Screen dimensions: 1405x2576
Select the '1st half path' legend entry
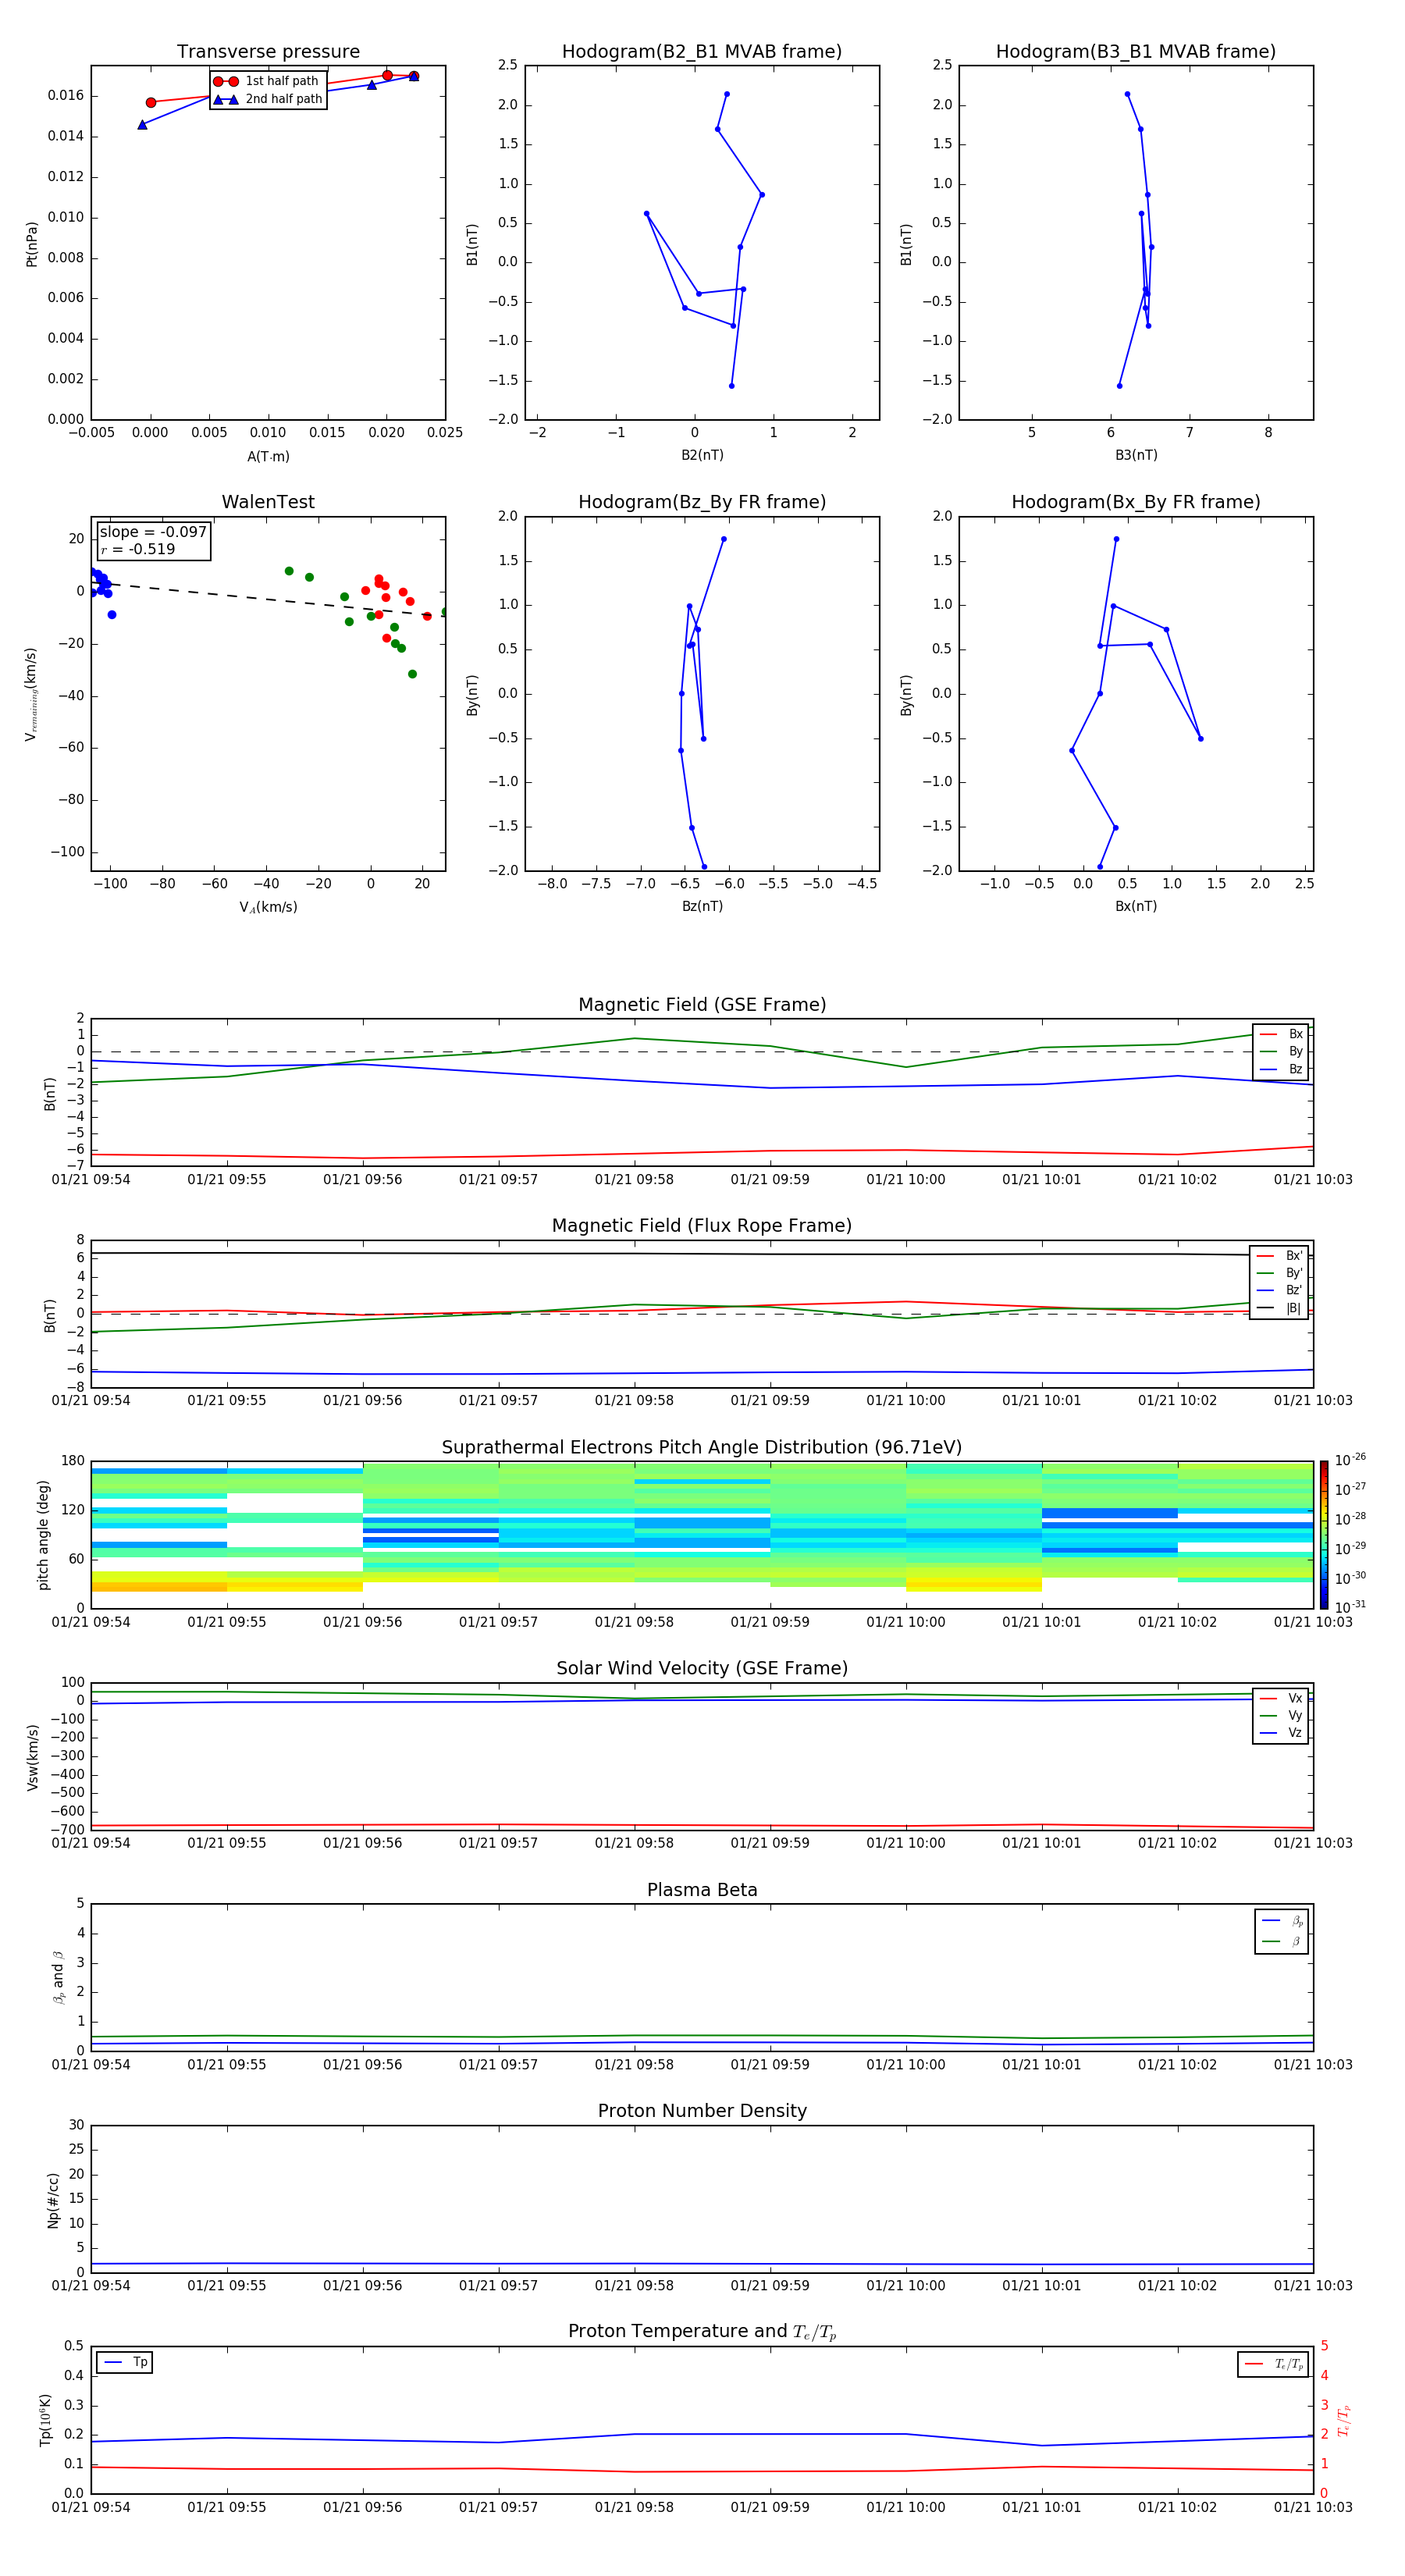267,81
